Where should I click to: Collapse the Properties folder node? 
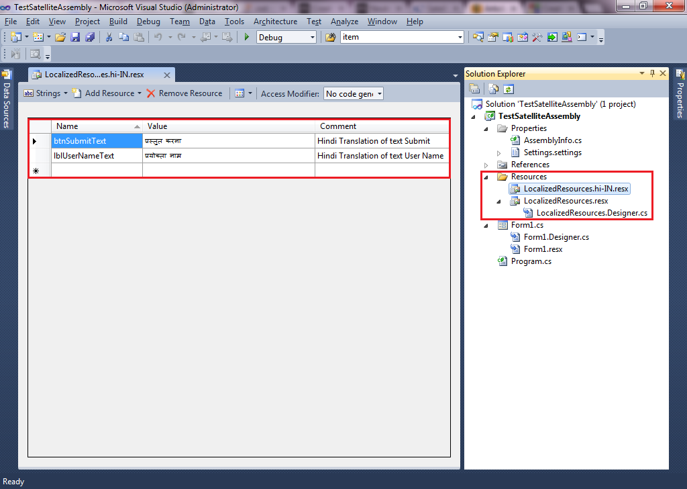[x=486, y=129]
